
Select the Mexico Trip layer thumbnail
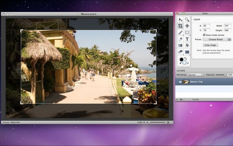click(x=186, y=82)
